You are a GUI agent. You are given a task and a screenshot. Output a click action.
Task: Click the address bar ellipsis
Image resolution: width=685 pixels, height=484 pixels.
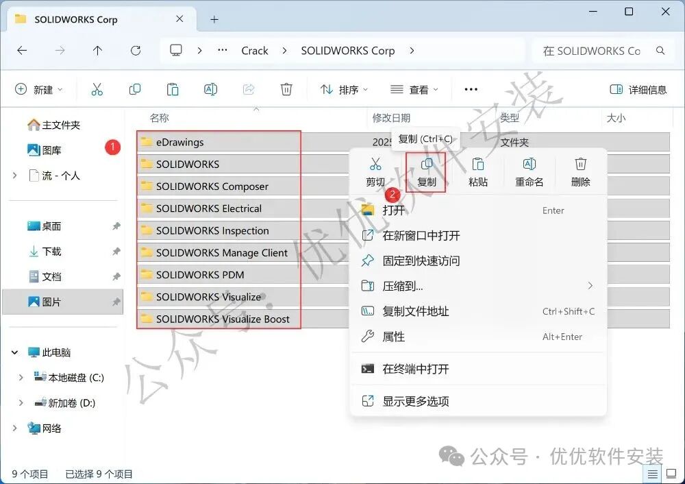(223, 50)
